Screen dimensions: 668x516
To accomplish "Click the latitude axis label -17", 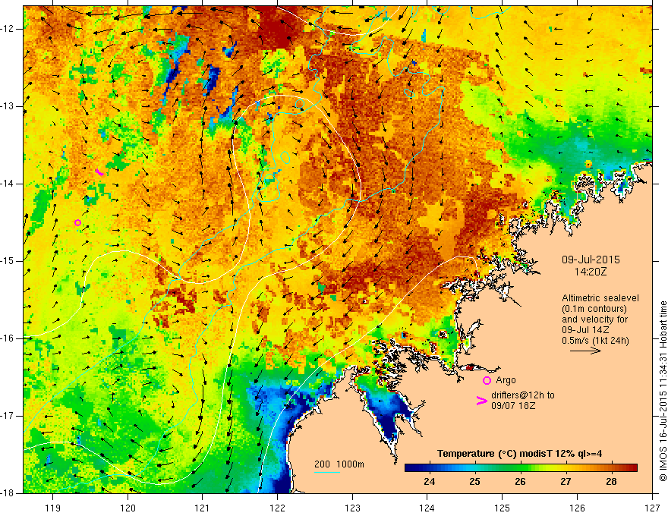I will click(x=8, y=416).
